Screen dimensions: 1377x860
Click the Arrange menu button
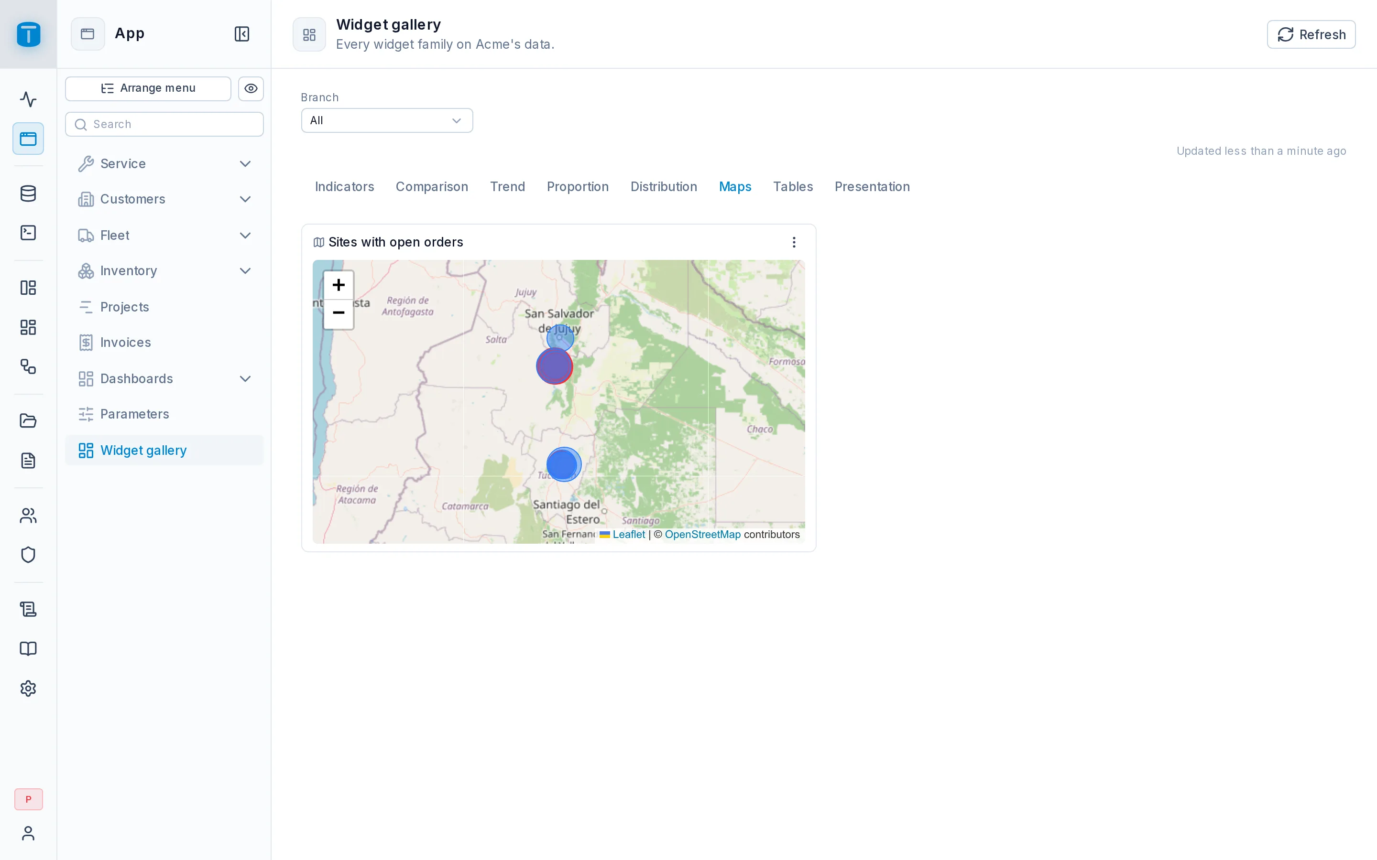click(148, 88)
